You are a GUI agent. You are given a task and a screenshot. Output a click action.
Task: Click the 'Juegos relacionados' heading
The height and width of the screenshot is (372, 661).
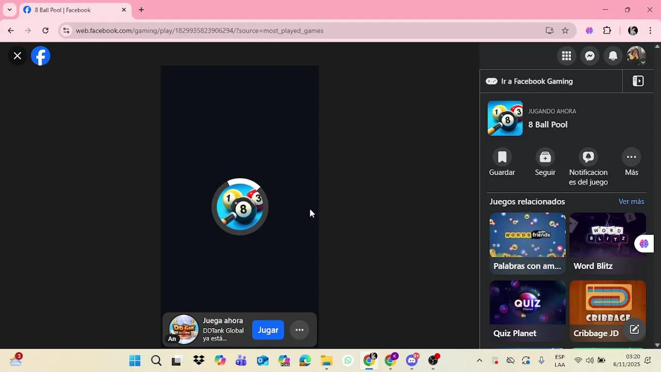(527, 202)
